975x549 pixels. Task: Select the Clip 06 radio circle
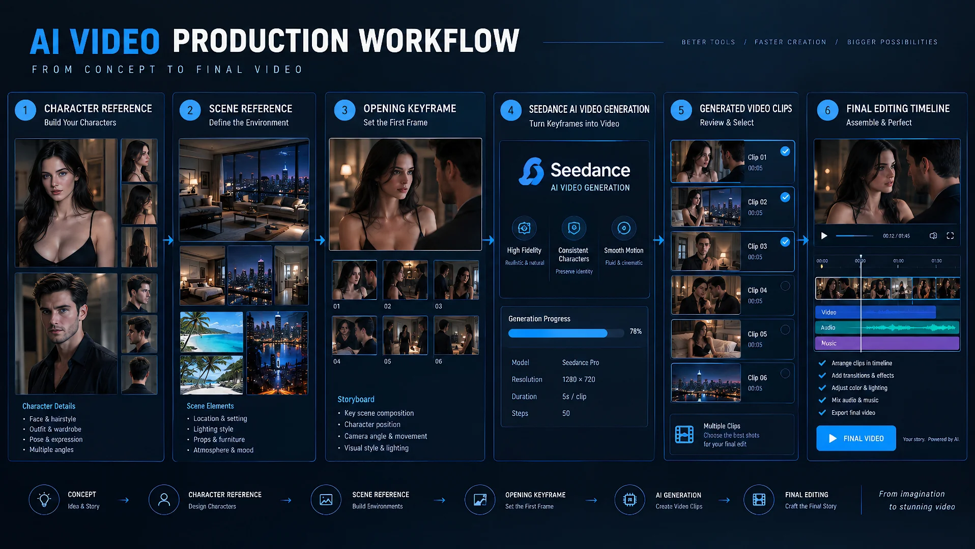tap(785, 373)
